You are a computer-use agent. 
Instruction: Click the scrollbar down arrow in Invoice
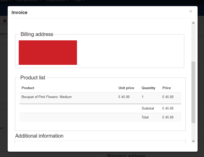[193, 141]
